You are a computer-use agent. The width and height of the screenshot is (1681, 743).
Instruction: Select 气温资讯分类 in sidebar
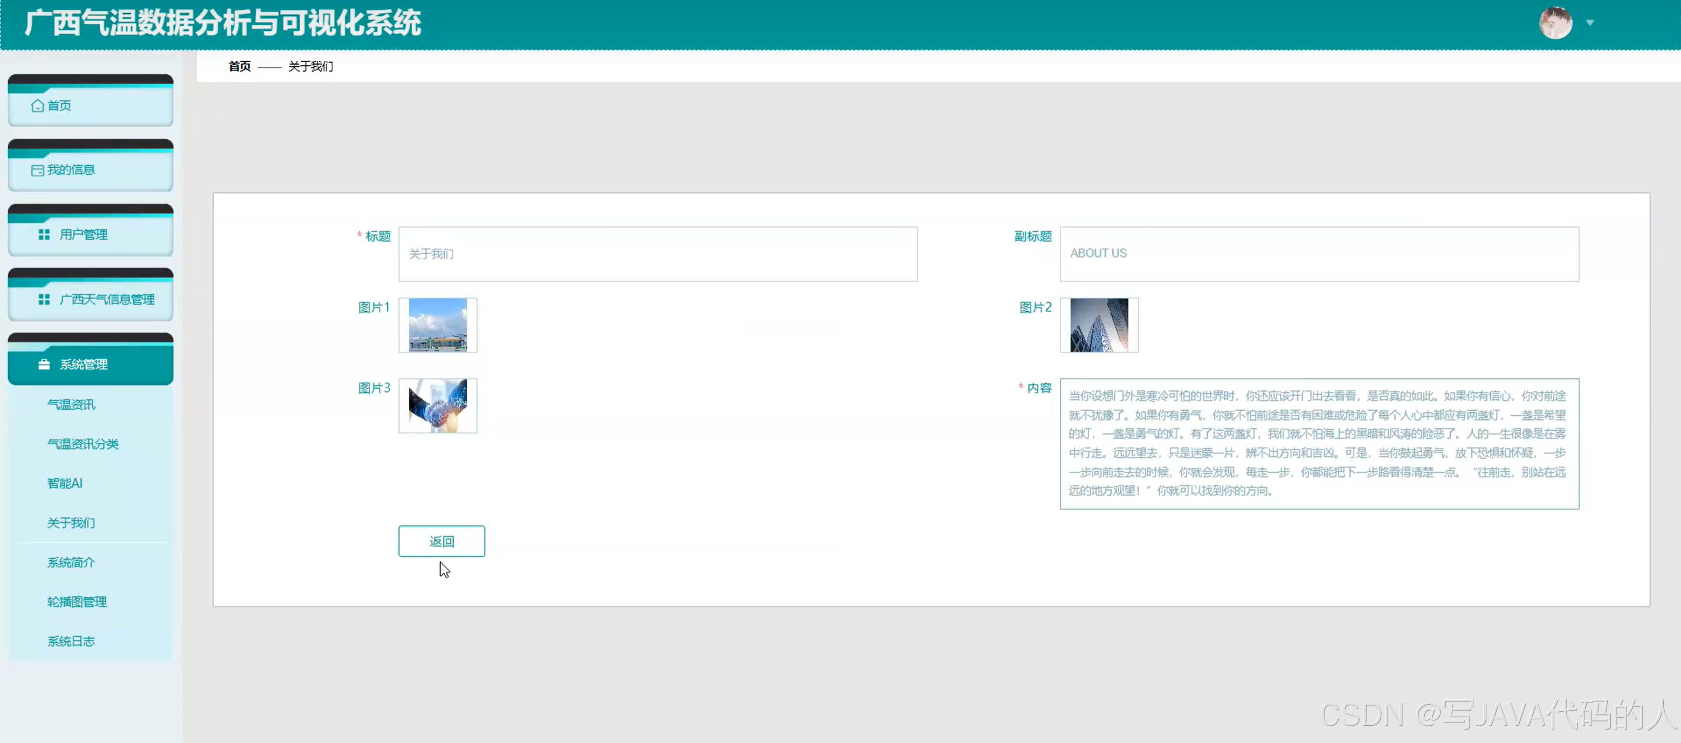tap(83, 444)
